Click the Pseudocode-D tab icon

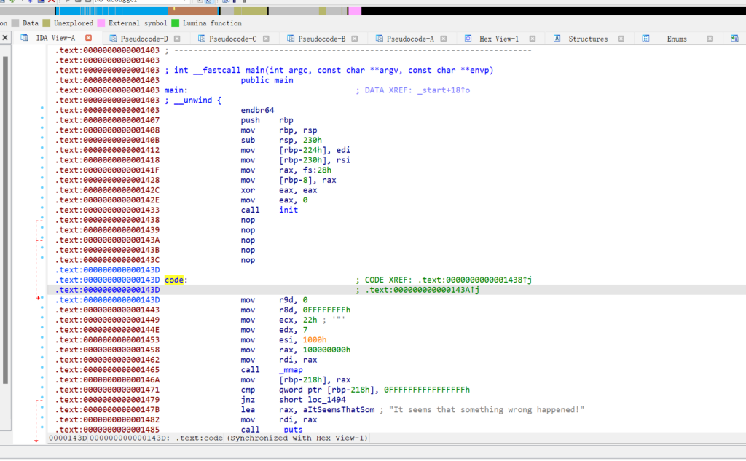[x=113, y=39]
